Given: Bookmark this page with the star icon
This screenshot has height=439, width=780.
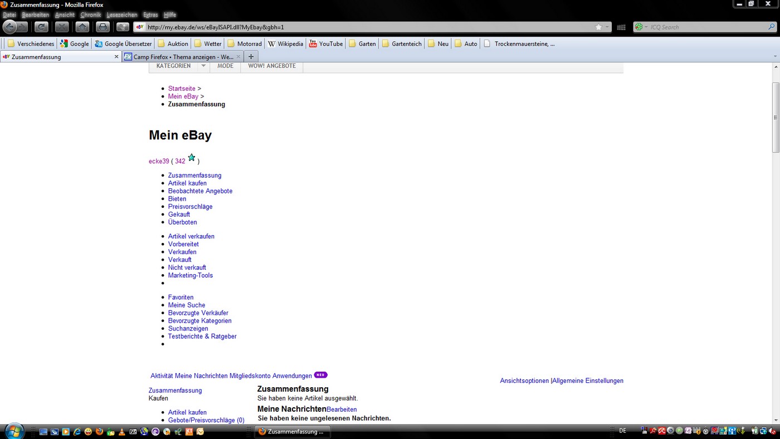Looking at the screenshot, I should pos(598,27).
